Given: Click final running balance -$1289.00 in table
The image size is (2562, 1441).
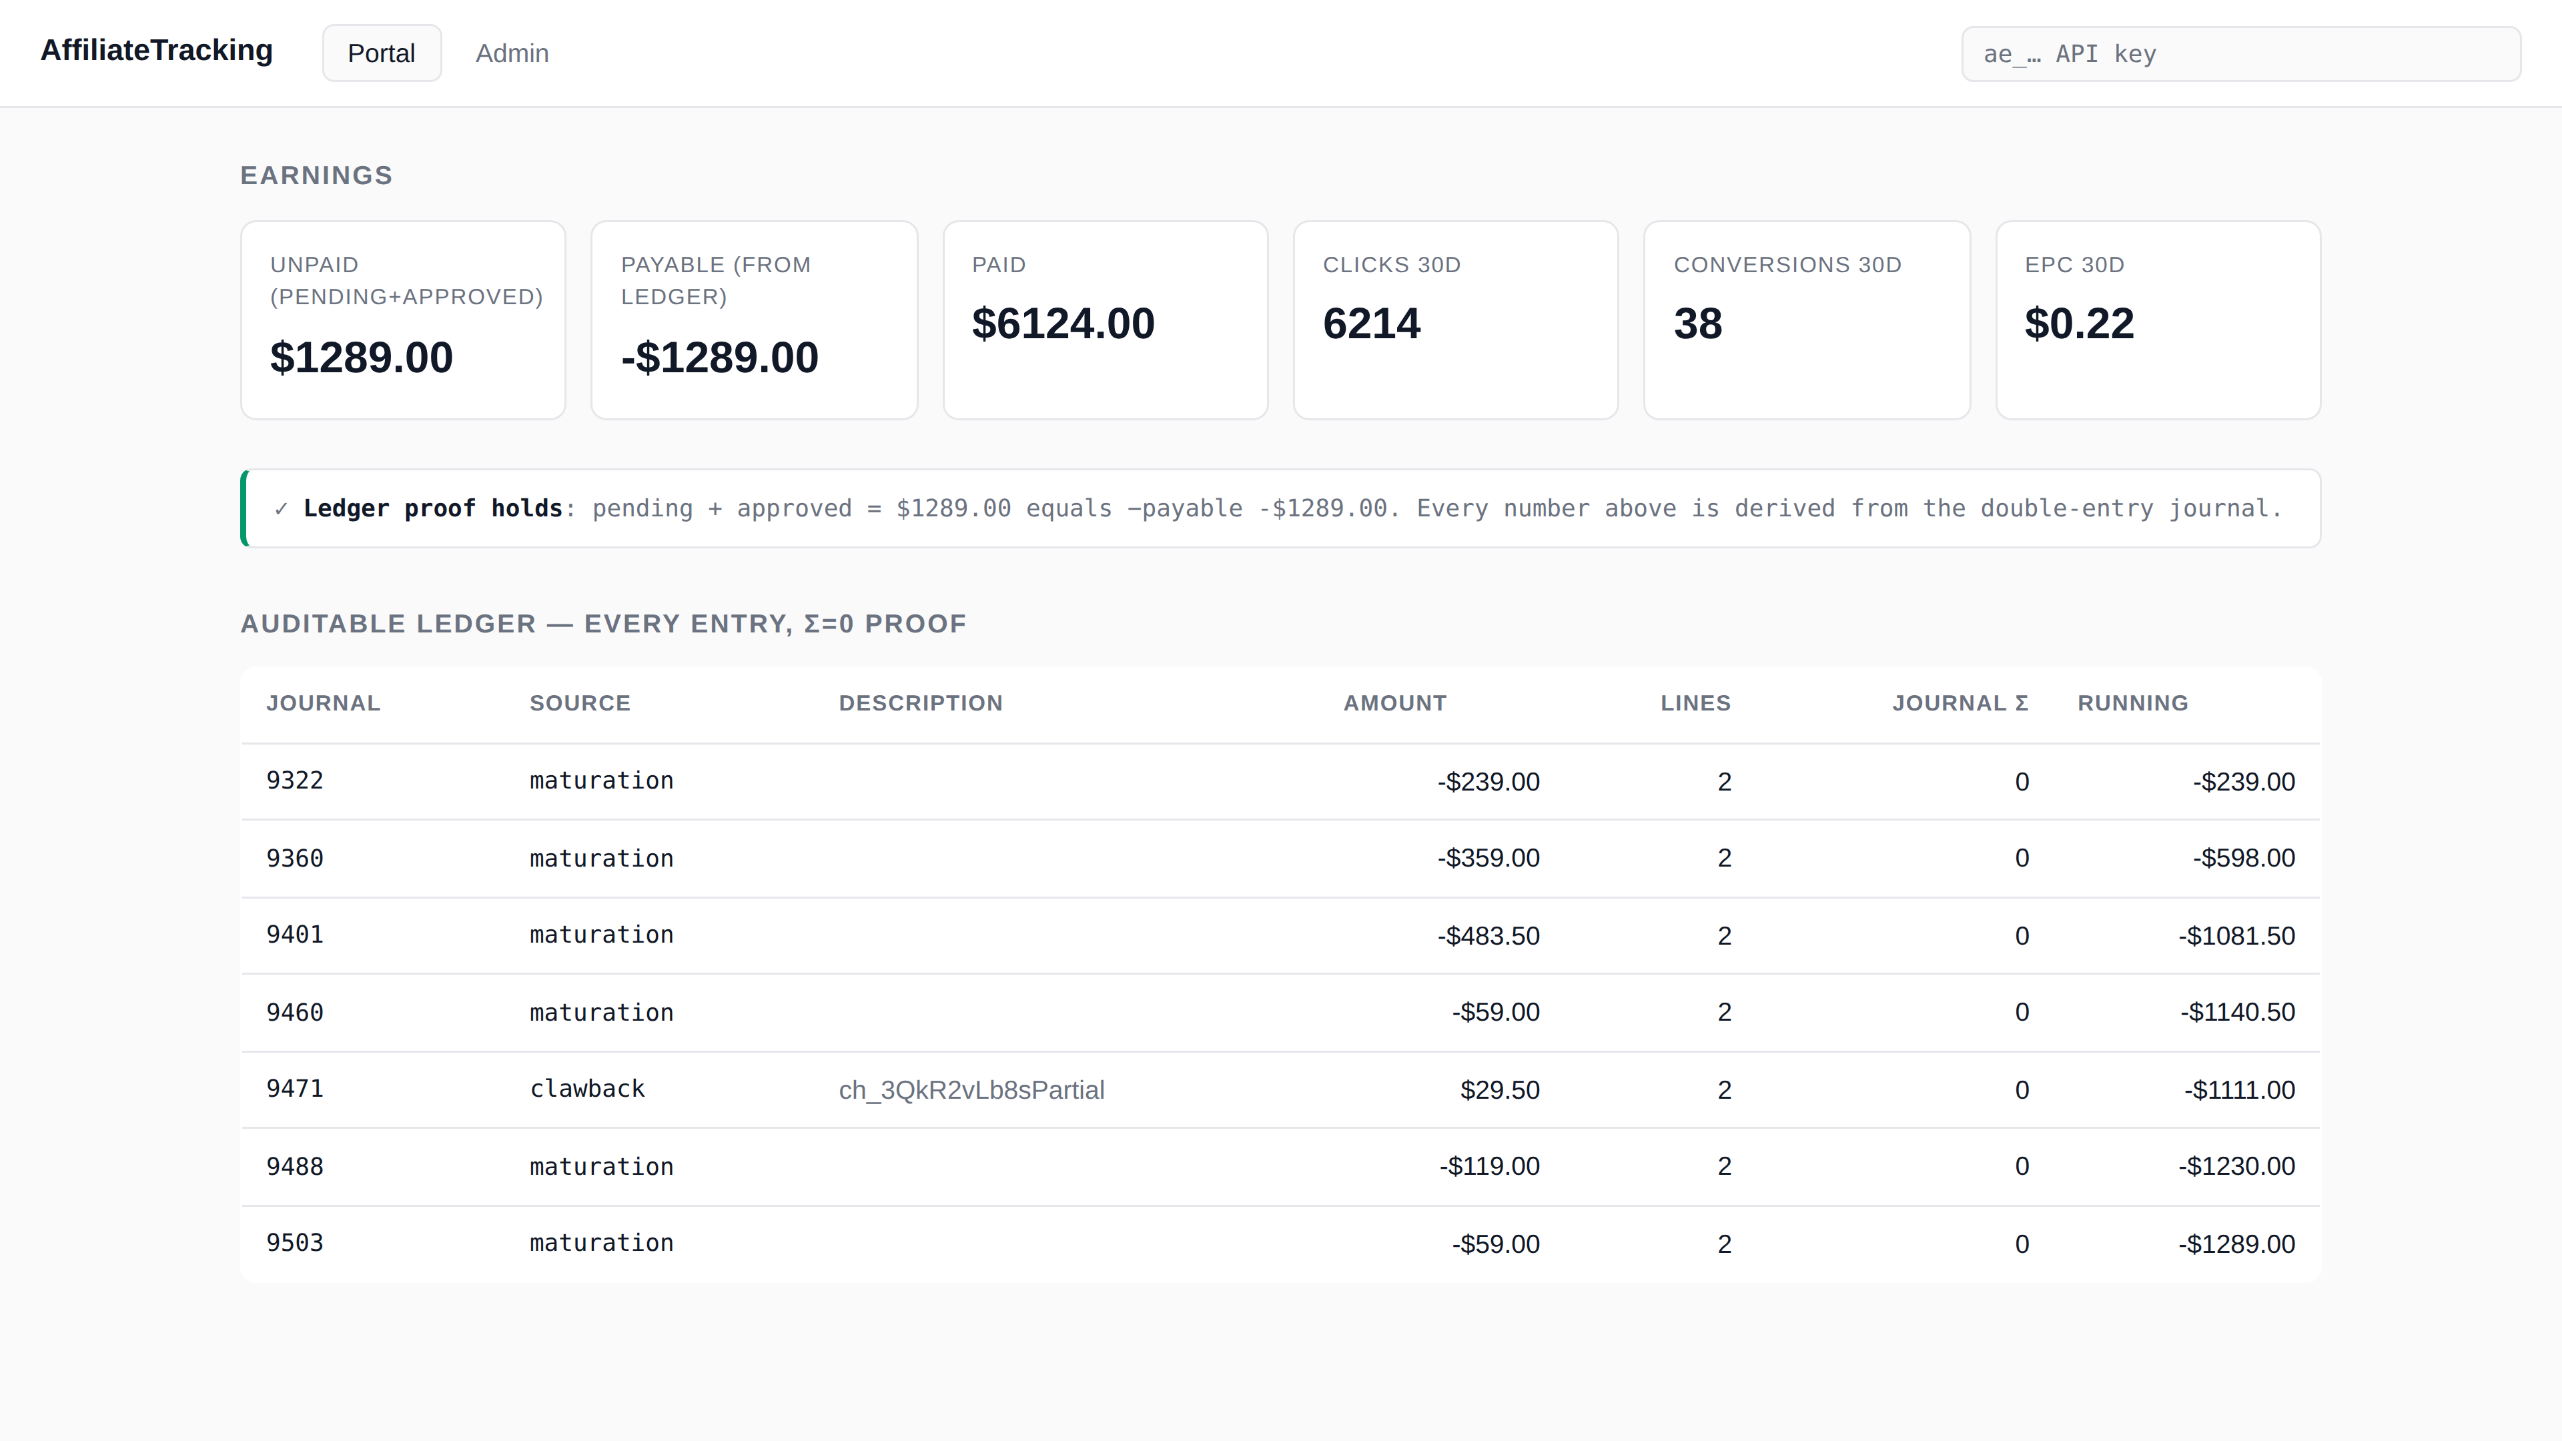Looking at the screenshot, I should [2237, 1244].
